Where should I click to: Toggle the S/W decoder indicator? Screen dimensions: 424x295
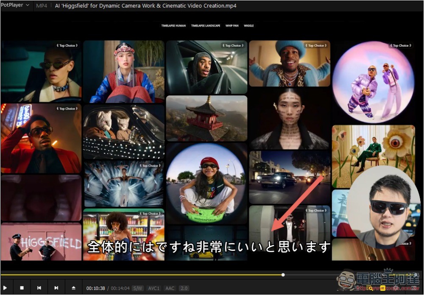pos(137,288)
